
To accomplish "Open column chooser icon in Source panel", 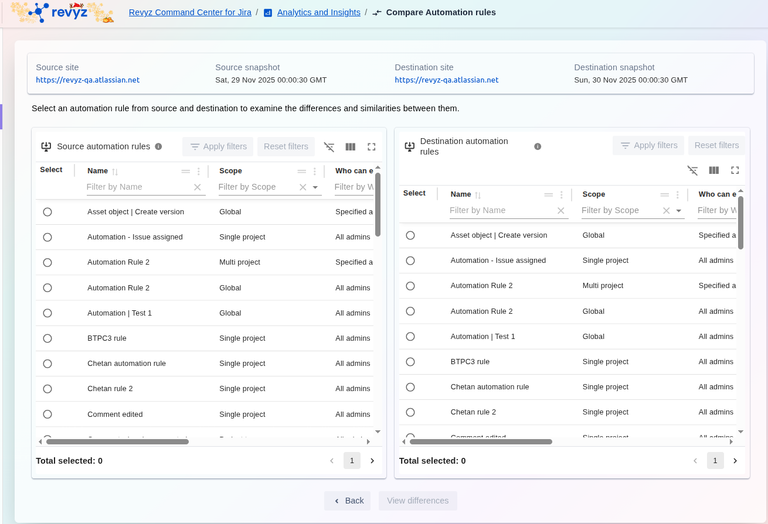I will [351, 147].
